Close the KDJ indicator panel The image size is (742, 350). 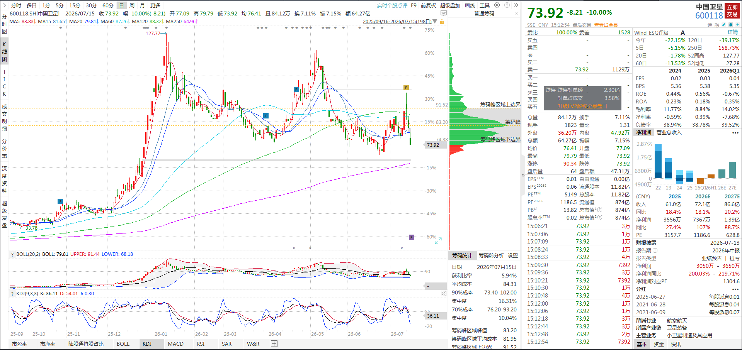click(x=444, y=294)
